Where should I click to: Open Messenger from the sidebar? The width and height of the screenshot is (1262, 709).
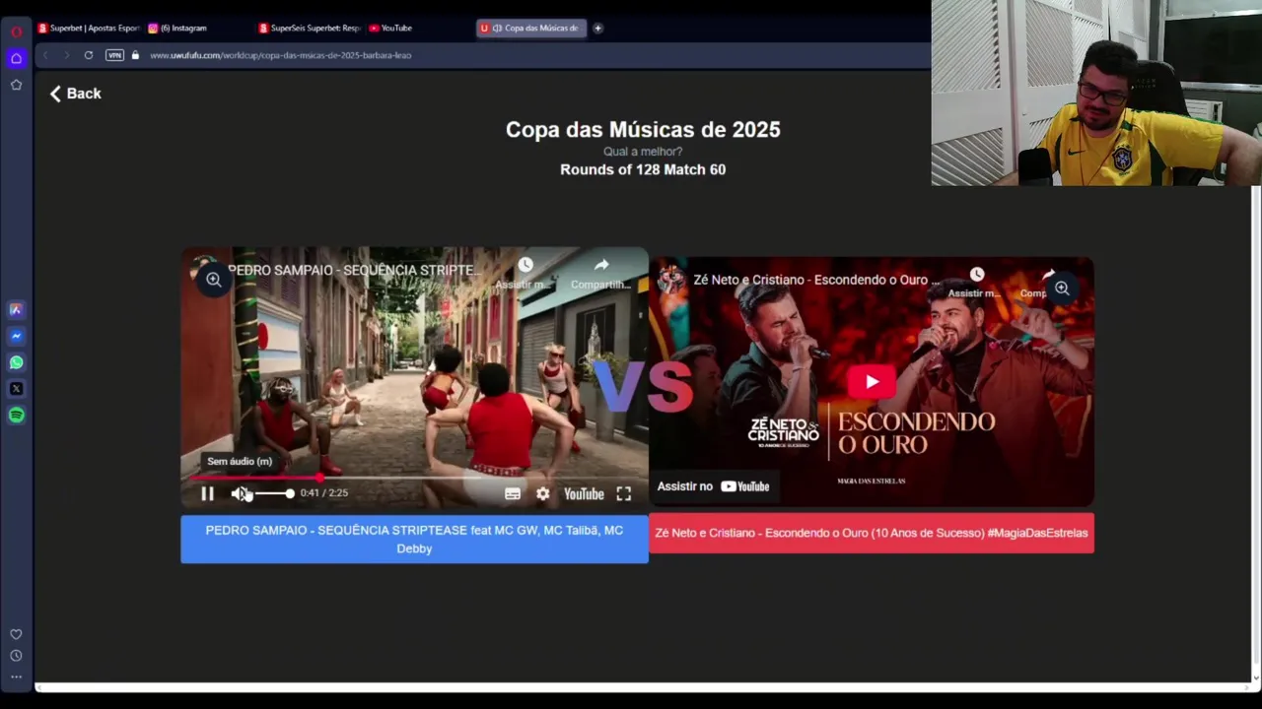pos(16,336)
